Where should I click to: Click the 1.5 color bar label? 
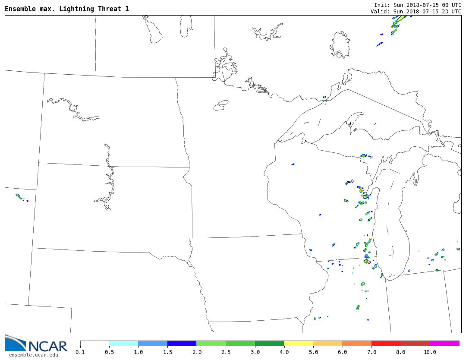tap(167, 352)
